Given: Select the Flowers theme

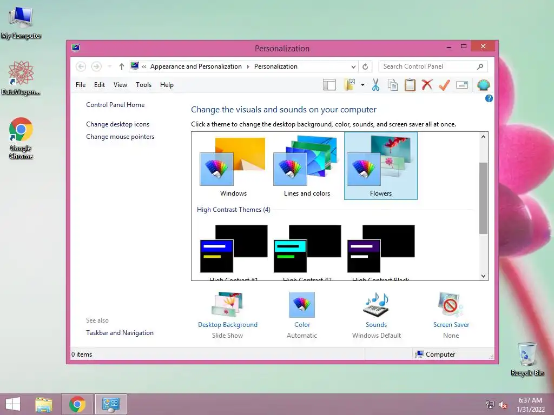Looking at the screenshot, I should click(380, 166).
